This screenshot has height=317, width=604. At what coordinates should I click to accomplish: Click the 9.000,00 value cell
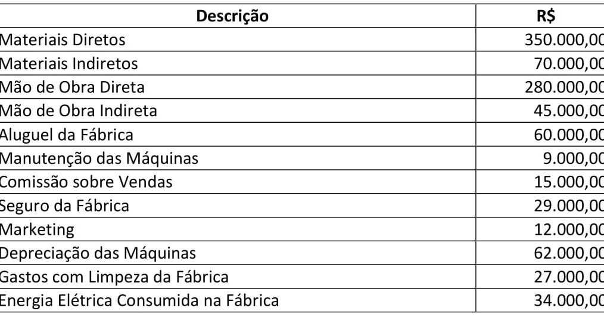pos(572,158)
